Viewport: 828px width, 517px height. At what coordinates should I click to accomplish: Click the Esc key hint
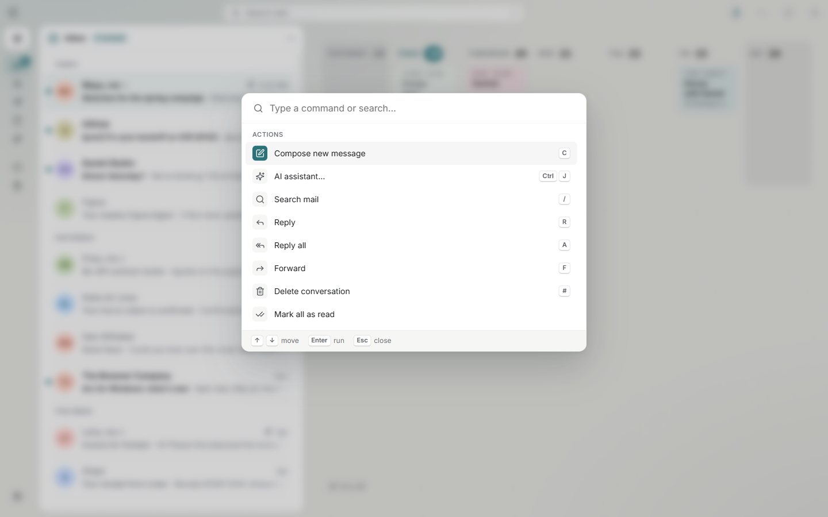pyautogui.click(x=362, y=341)
